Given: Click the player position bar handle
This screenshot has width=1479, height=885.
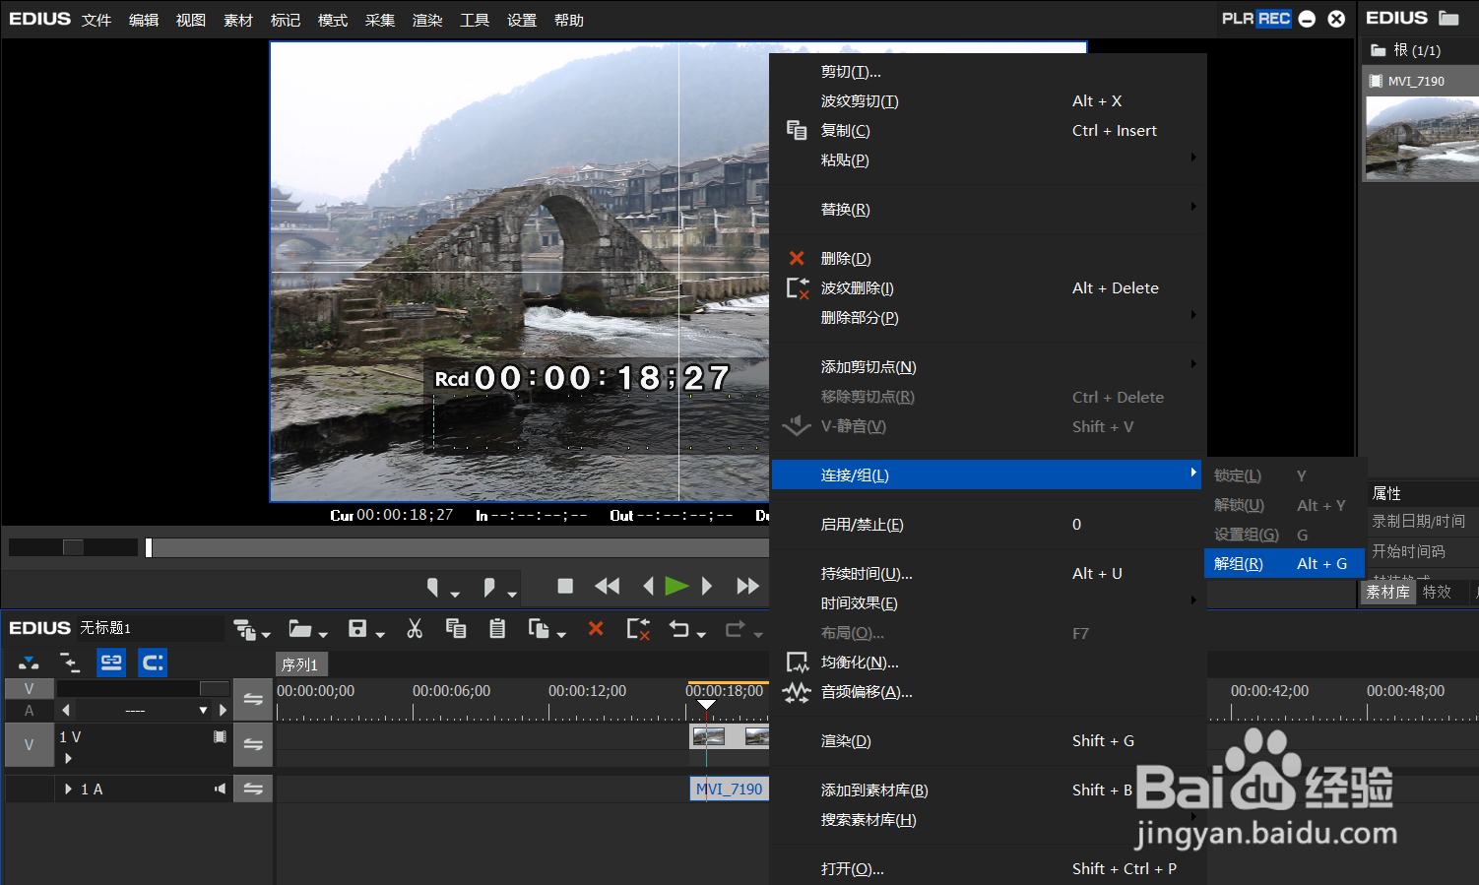Looking at the screenshot, I should click(149, 547).
